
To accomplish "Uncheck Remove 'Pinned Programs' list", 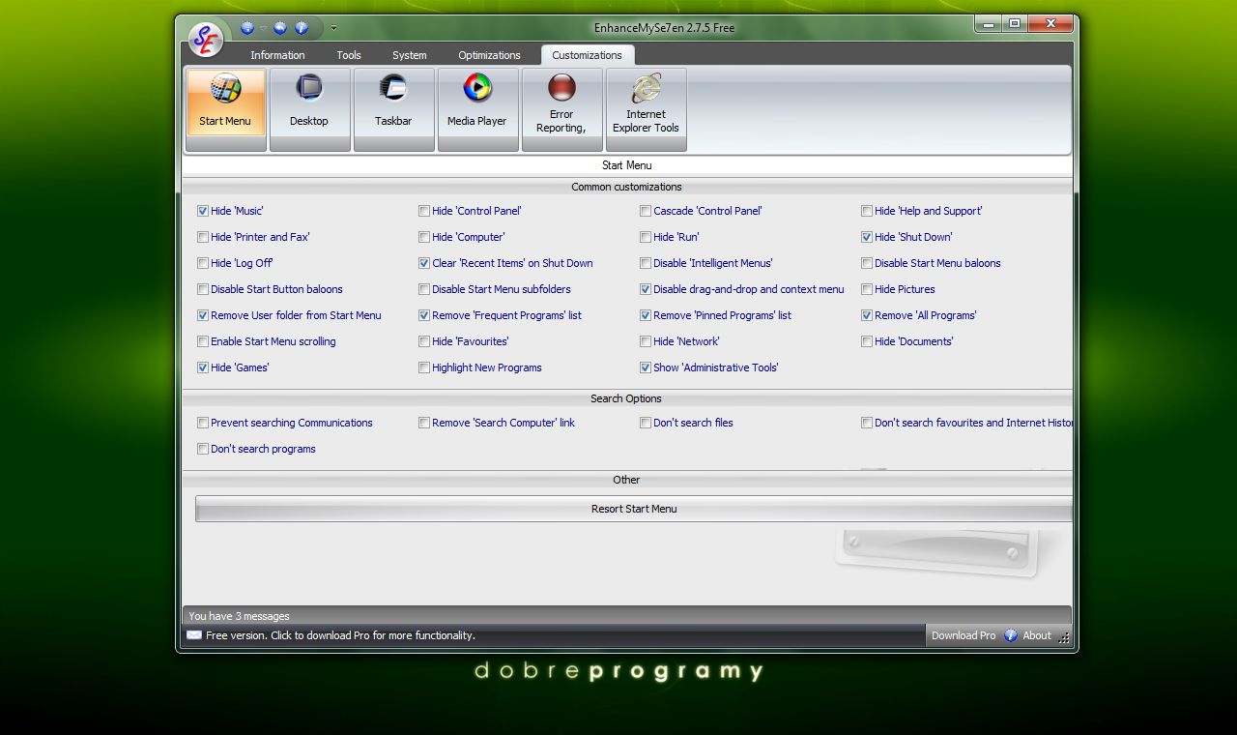I will [646, 315].
